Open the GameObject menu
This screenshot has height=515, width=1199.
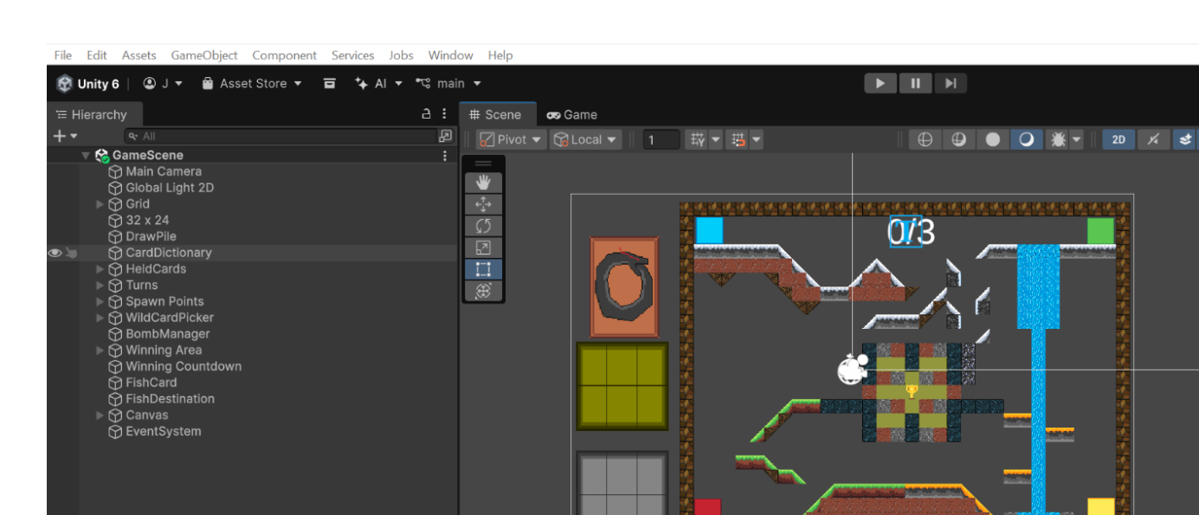204,55
